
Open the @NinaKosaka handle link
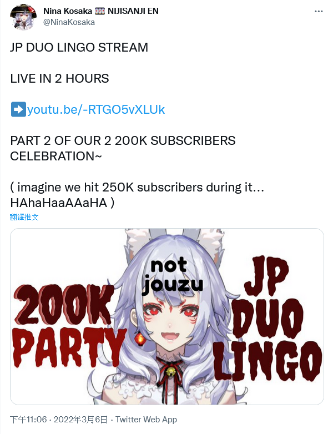69,22
